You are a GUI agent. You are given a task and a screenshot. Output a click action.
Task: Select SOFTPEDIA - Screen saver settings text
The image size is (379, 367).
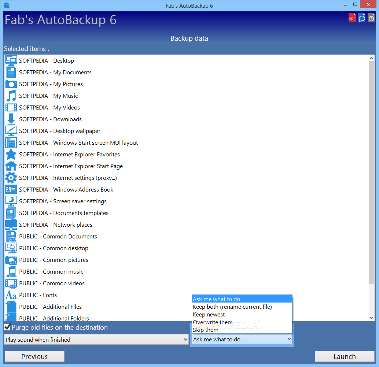coord(63,201)
